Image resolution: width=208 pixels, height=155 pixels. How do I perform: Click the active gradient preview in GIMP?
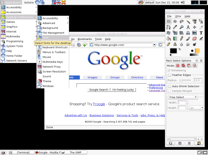coord(194,55)
